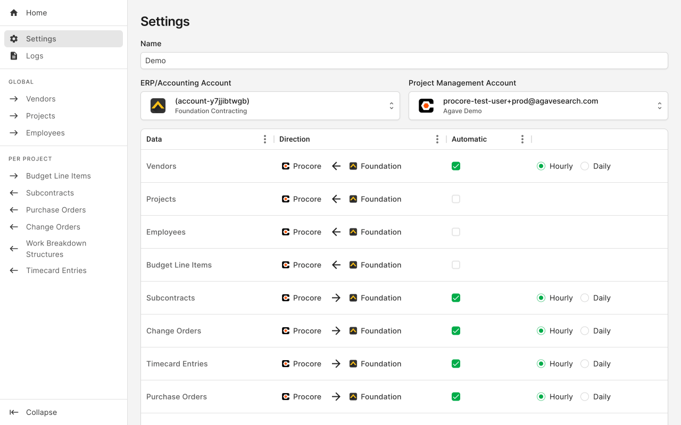
Task: Open the Direction column options menu icon
Action: 437,139
